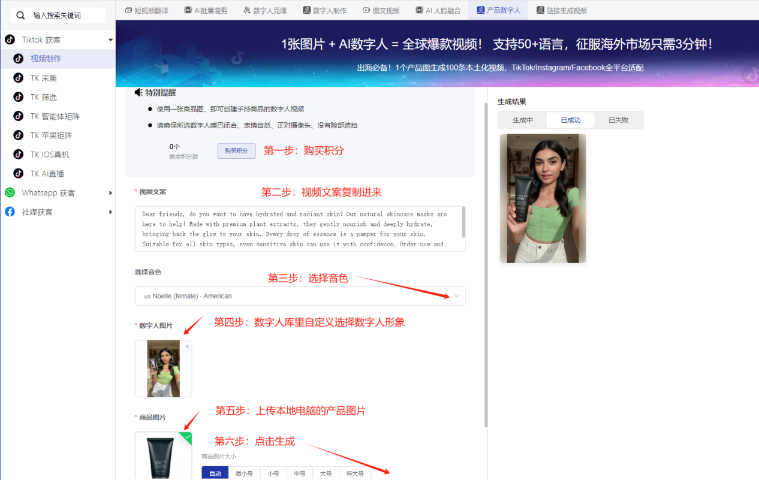Choose 中号 product image size
Image resolution: width=759 pixels, height=480 pixels.
click(x=300, y=473)
